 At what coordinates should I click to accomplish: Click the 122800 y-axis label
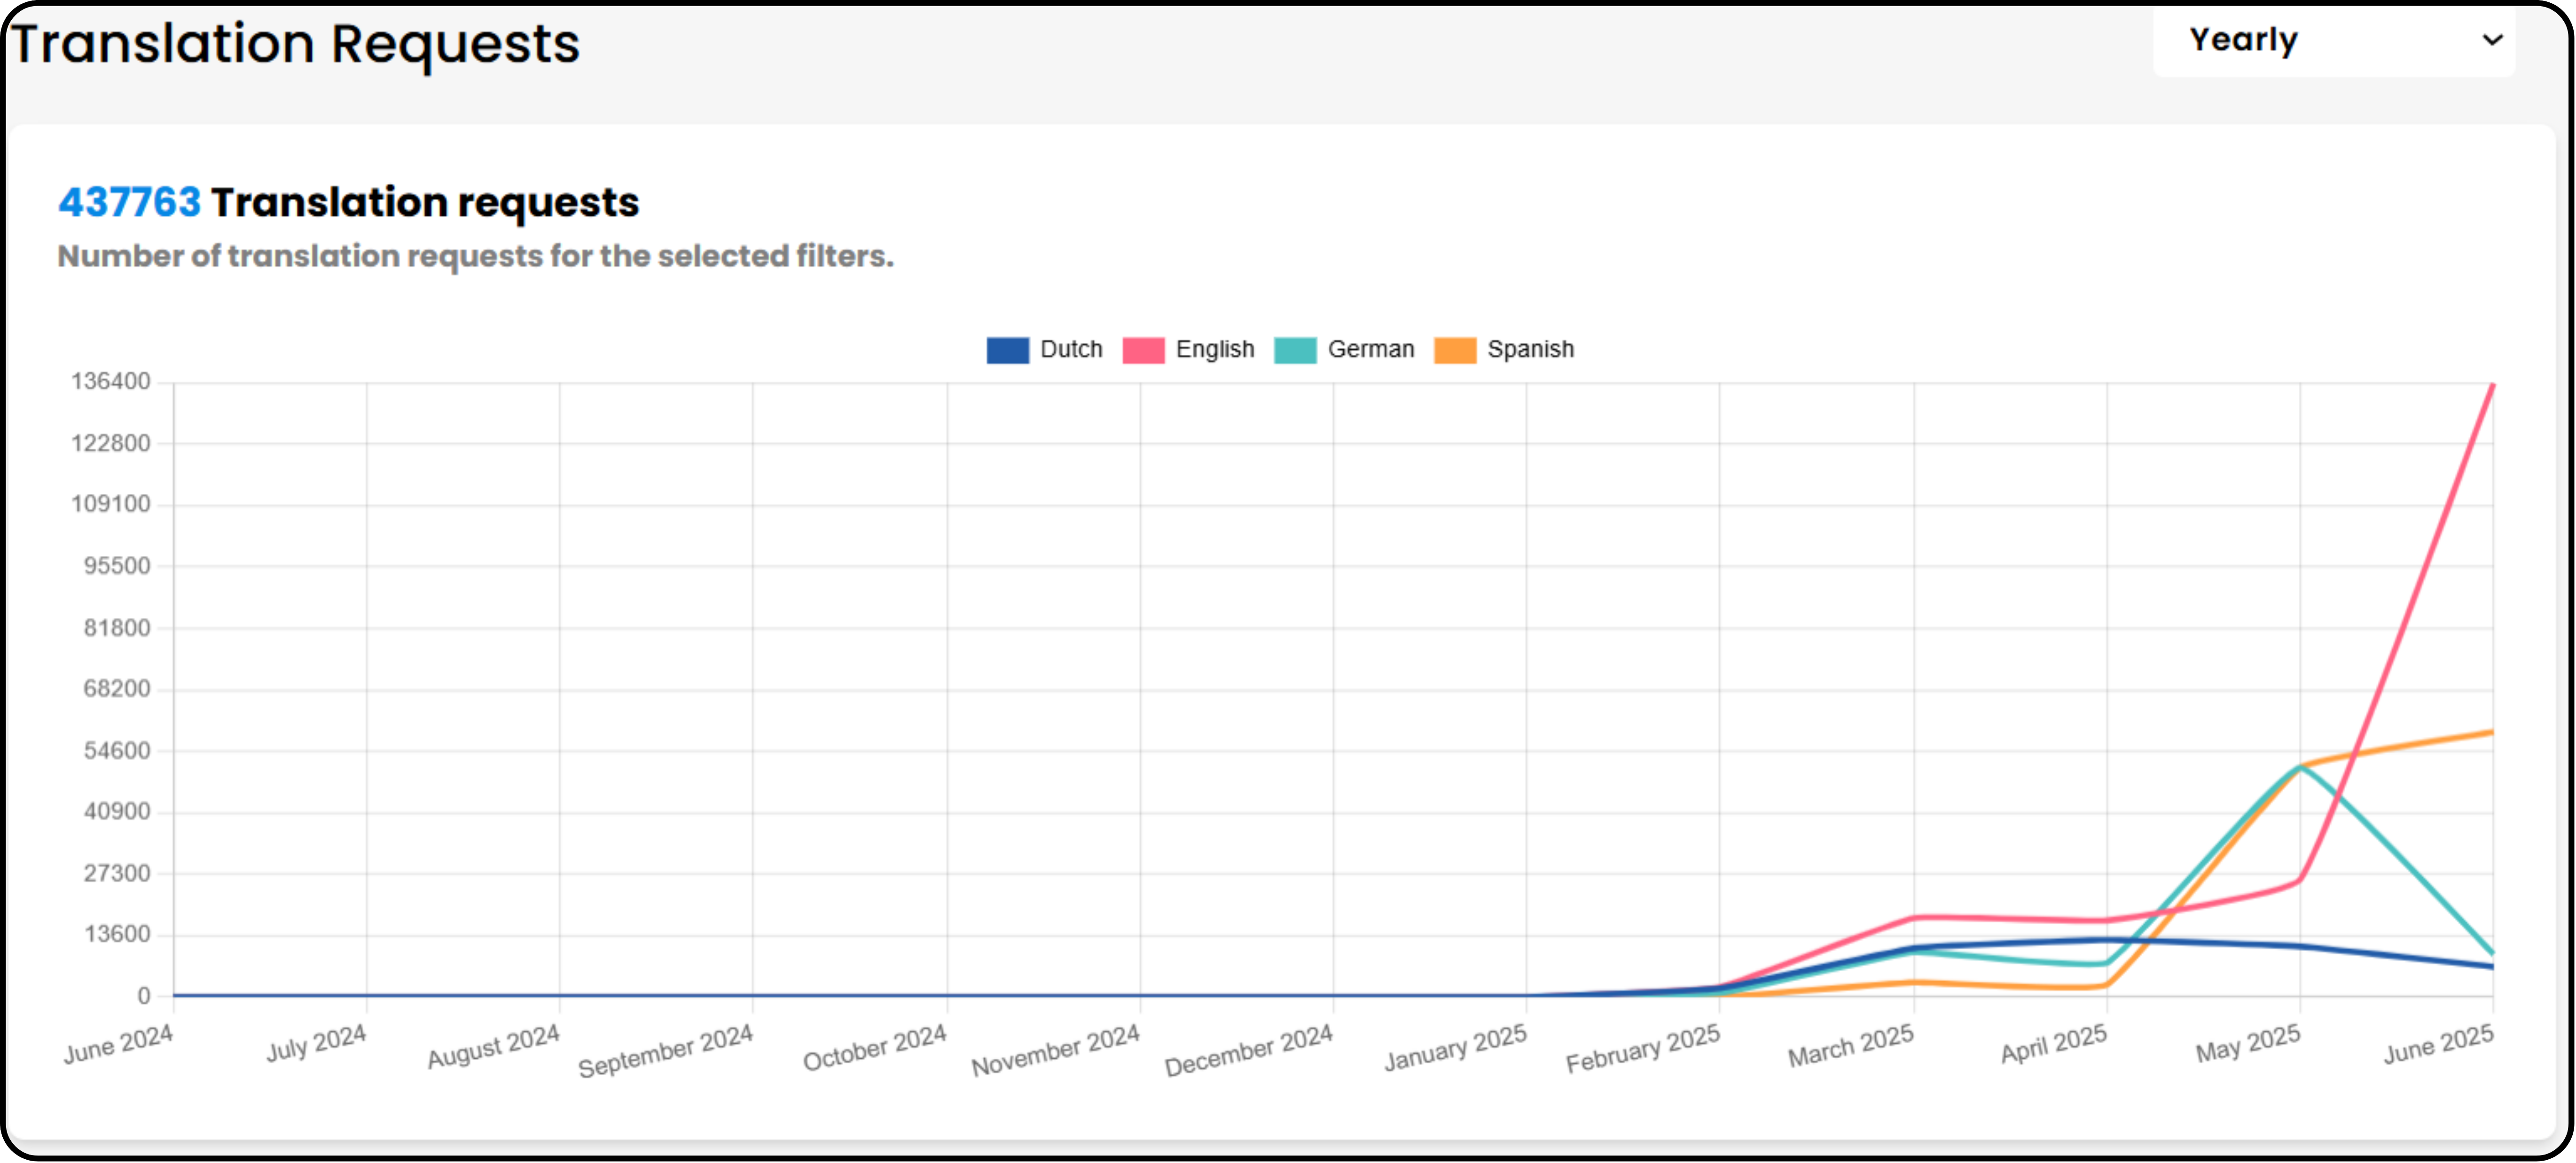coord(110,443)
